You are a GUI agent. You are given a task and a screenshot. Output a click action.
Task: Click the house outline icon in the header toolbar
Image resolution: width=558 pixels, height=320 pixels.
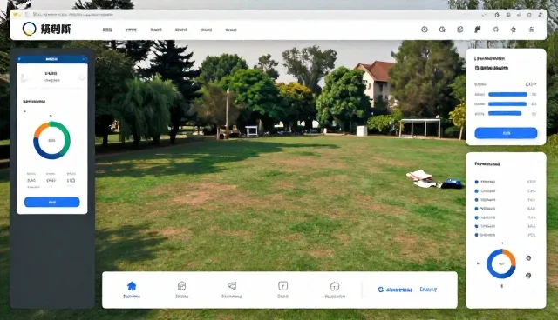(x=495, y=30)
